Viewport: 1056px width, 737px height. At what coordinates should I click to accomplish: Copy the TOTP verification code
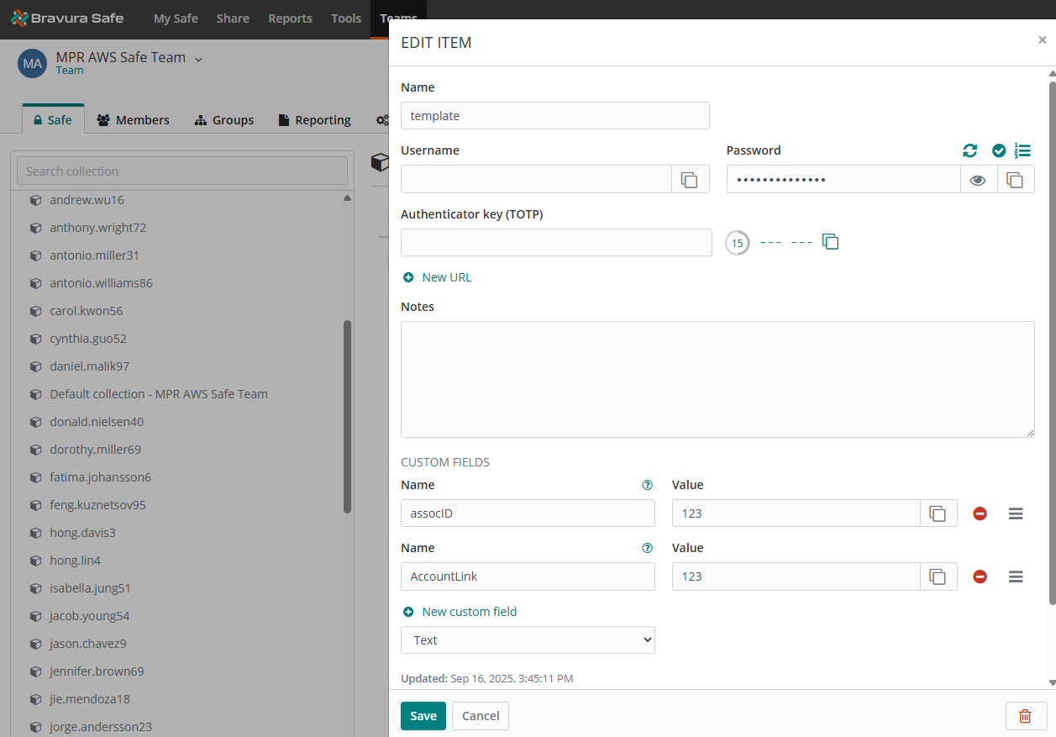[x=830, y=242]
